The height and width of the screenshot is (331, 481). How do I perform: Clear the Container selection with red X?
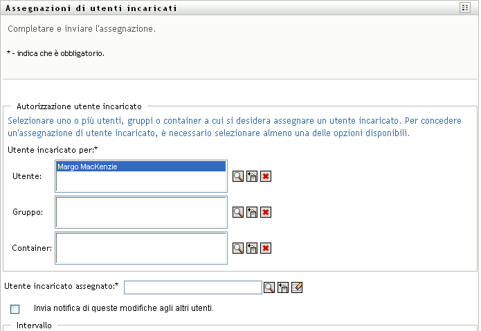pos(265,248)
